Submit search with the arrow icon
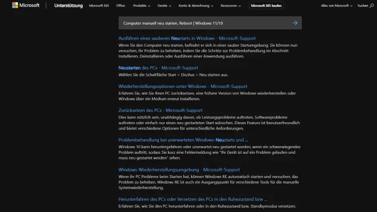The image size is (377, 212). pos(295,23)
